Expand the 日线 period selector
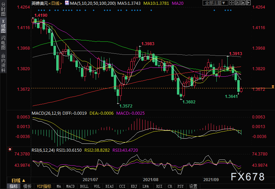The width and height of the screenshot is (275, 189). point(19,180)
